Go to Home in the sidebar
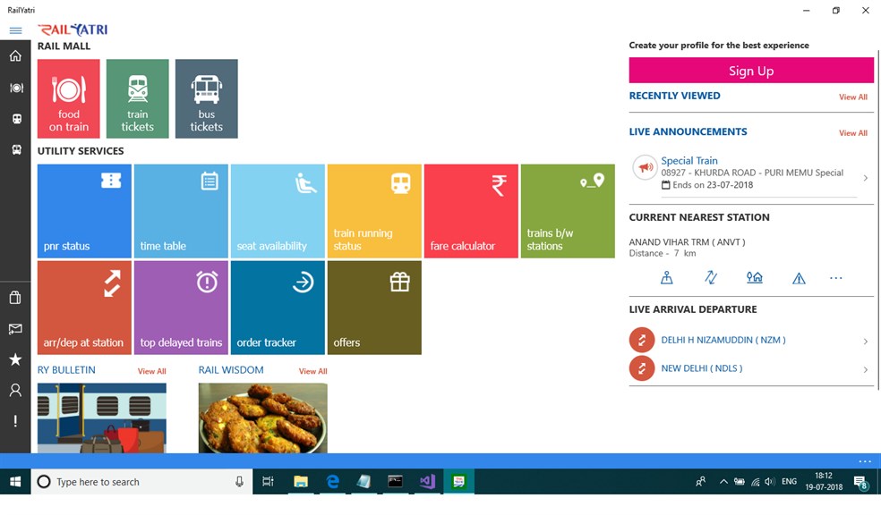Screen dimensions: 881x515 (16, 56)
